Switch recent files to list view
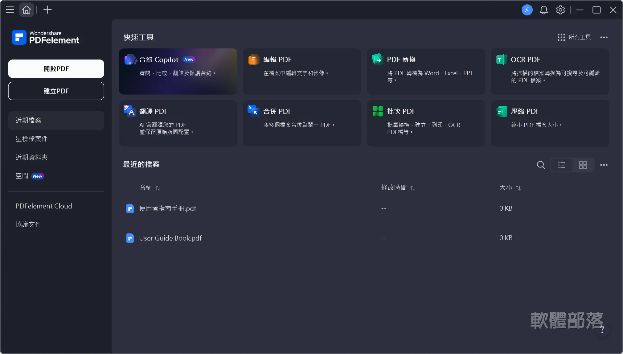Image resolution: width=623 pixels, height=354 pixels. coord(562,165)
